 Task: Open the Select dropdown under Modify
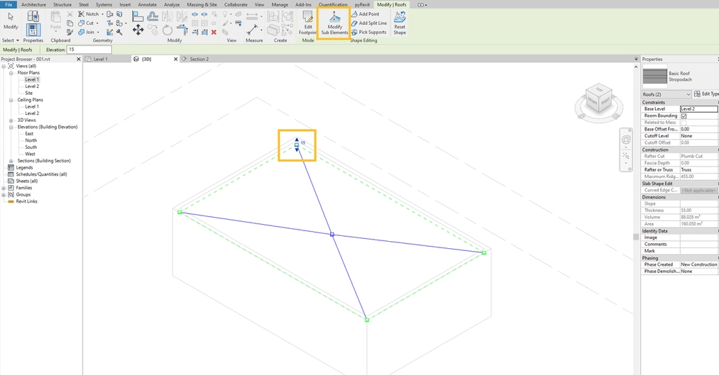pyautogui.click(x=10, y=40)
